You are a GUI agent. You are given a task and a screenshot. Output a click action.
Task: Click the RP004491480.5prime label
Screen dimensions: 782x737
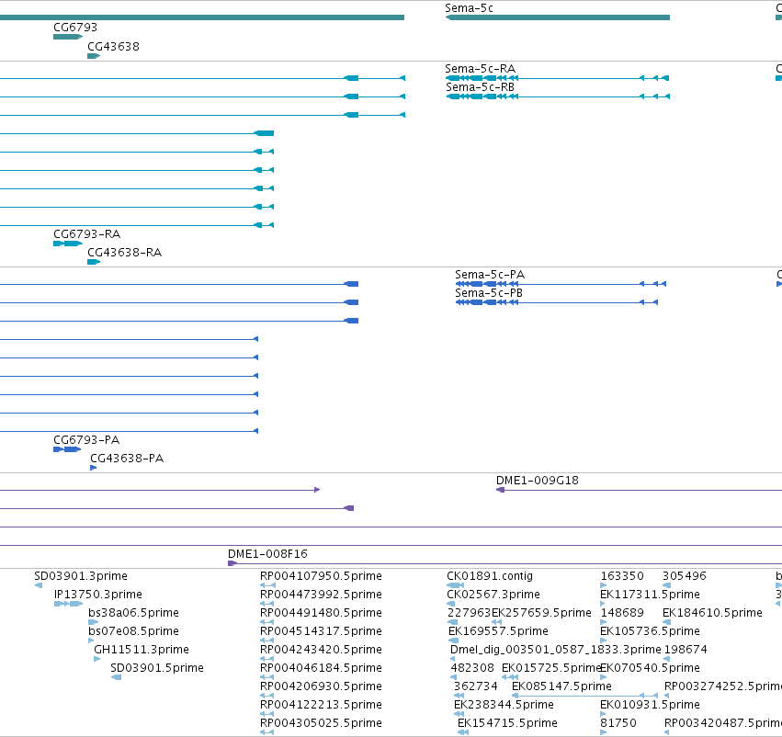tap(321, 612)
